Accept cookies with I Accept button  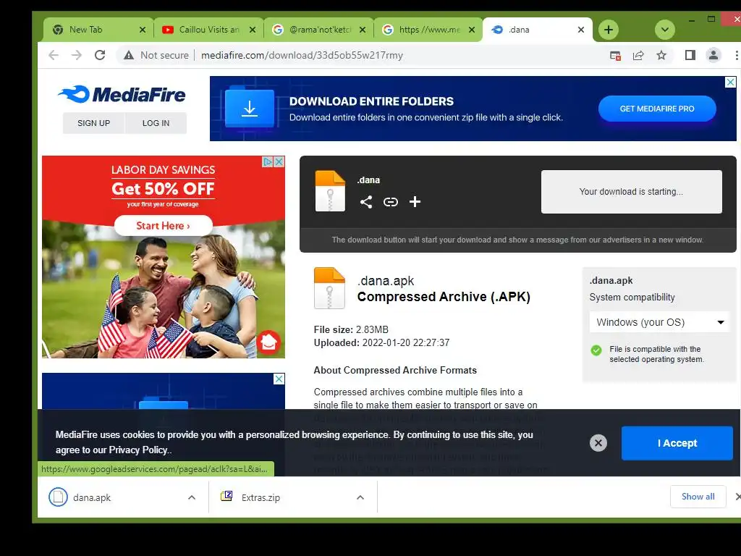[x=677, y=443]
